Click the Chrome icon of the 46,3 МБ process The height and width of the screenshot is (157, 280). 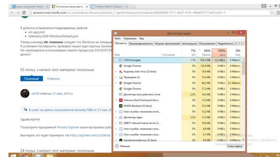coord(121,83)
